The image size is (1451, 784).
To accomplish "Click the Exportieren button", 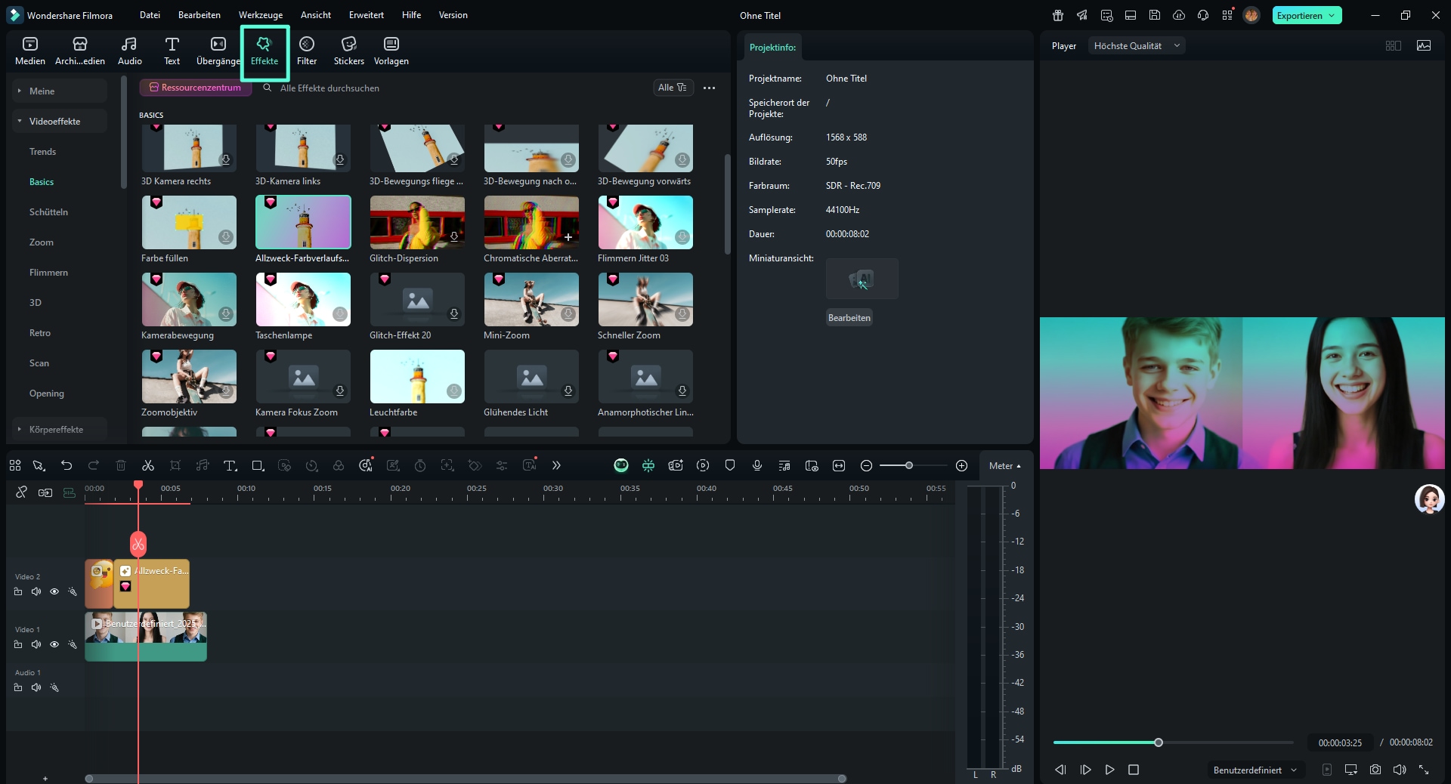I will point(1307,15).
